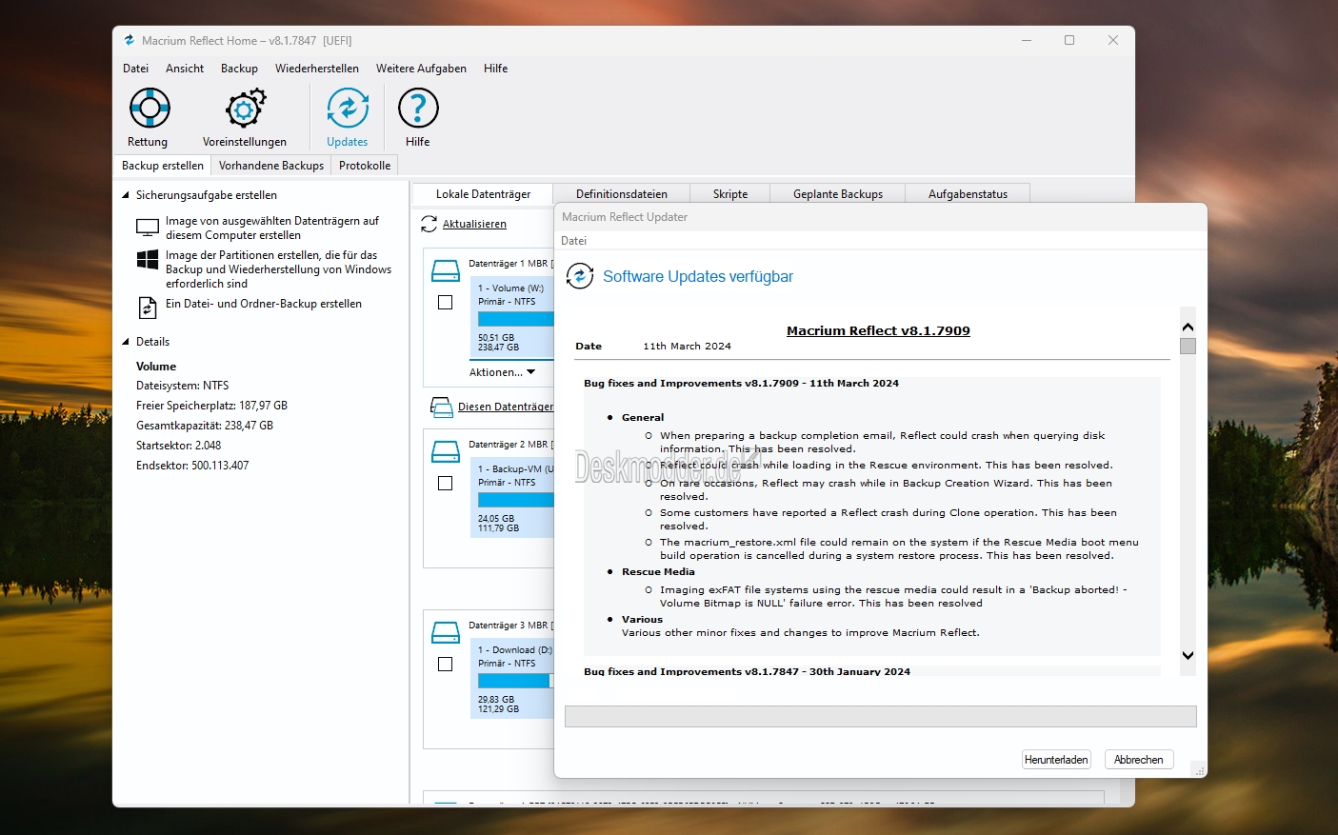The width and height of the screenshot is (1338, 835).
Task: Open the Hilfe menu in the menu bar
Action: tap(495, 69)
